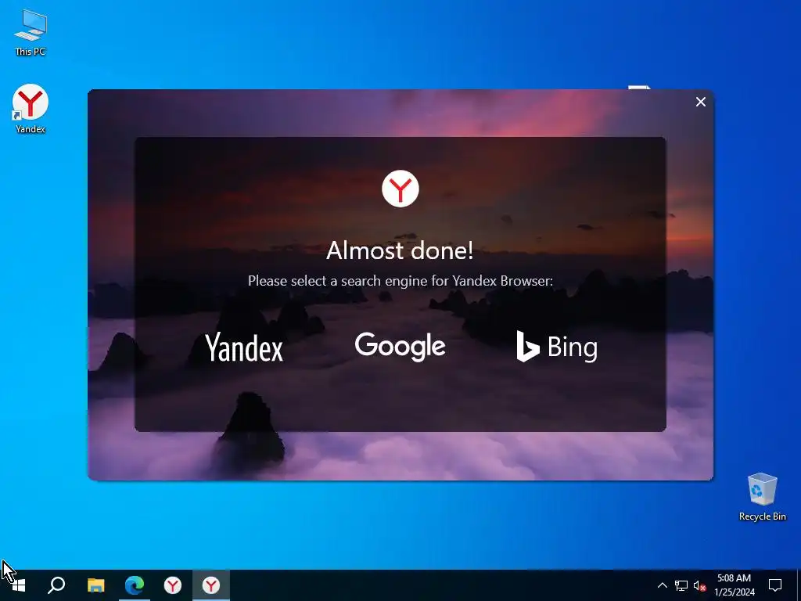Click the muted volume tray icon
Viewport: 801px width, 601px height.
pos(699,585)
